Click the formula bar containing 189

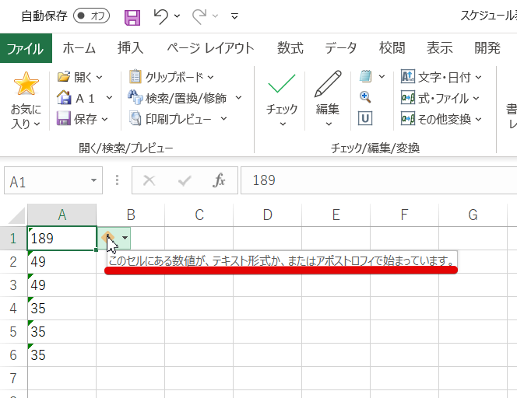379,180
